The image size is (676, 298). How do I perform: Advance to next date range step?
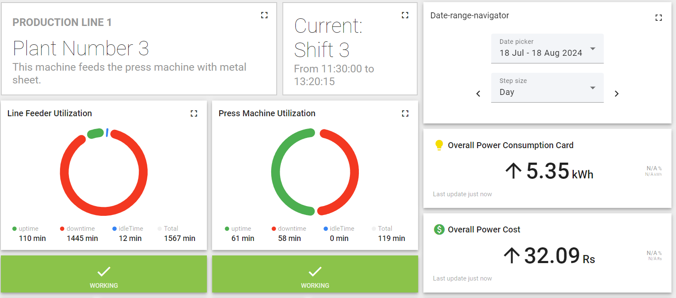pyautogui.click(x=616, y=94)
